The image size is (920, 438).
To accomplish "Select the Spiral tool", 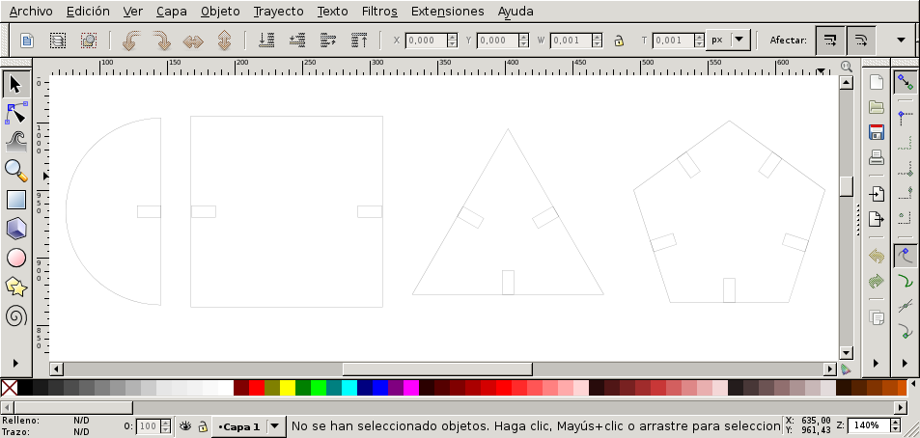I will click(15, 316).
